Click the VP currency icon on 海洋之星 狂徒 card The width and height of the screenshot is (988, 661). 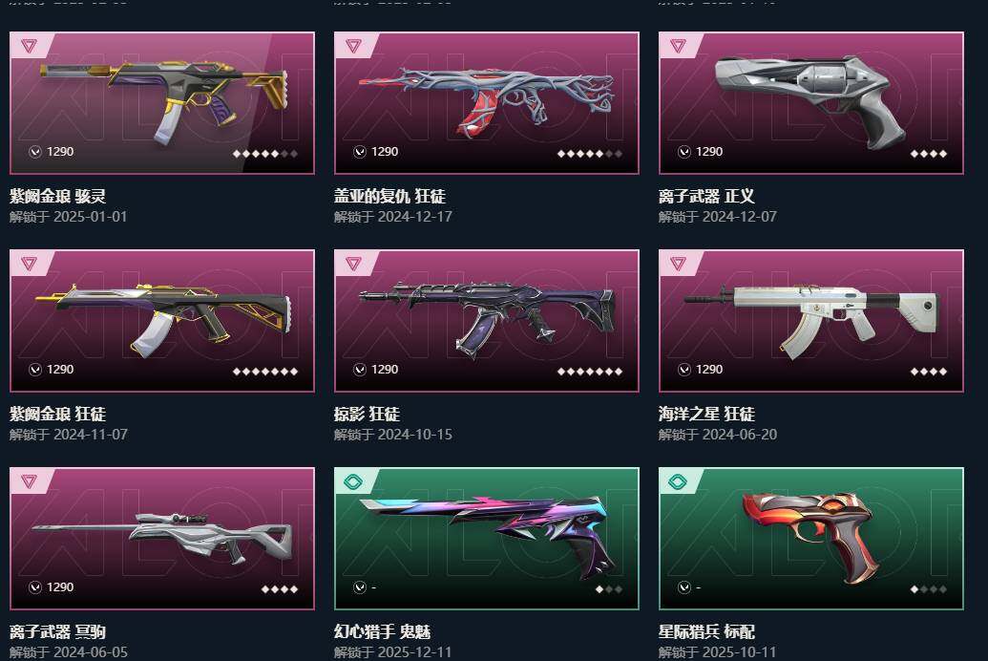click(684, 370)
